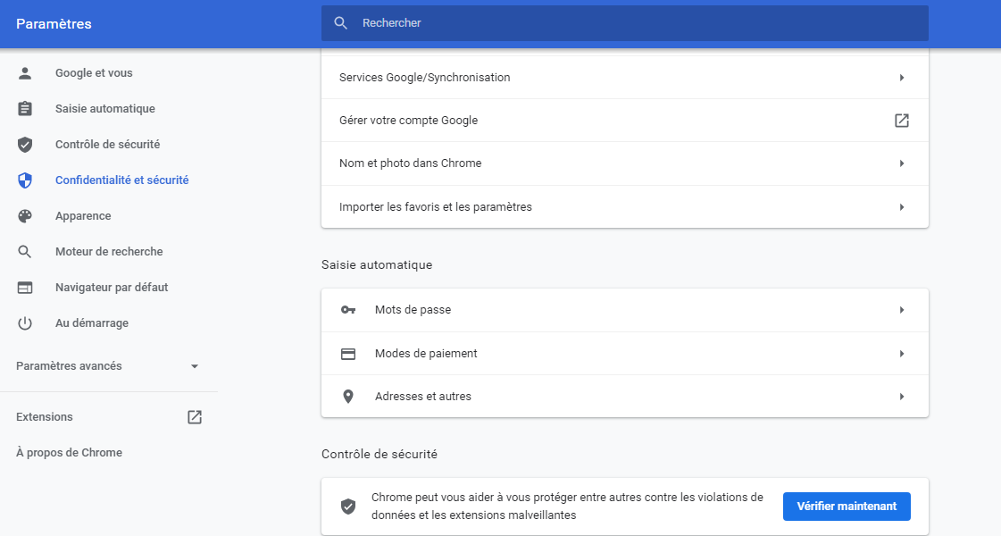Click the credit card icon for Modes de paiement

click(348, 354)
